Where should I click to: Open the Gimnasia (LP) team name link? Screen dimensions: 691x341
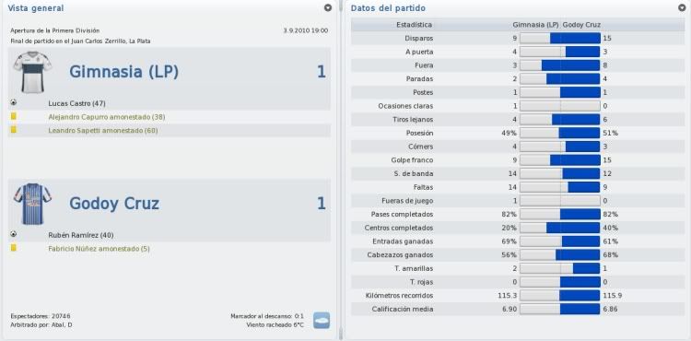point(123,72)
